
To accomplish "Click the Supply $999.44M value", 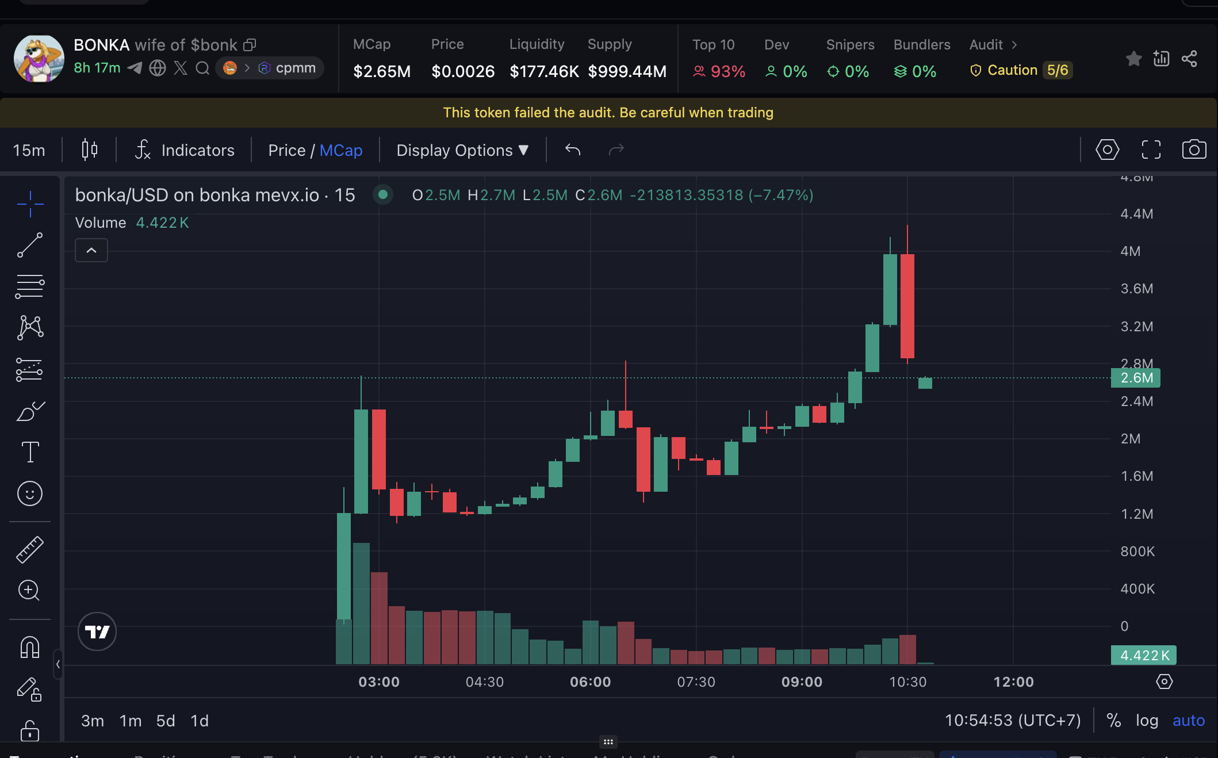I will 627,71.
